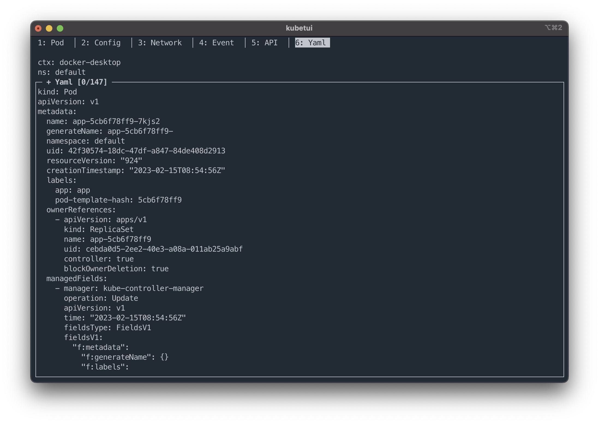Click the ctx: docker-desktop context line
The image size is (599, 423).
pos(79,62)
